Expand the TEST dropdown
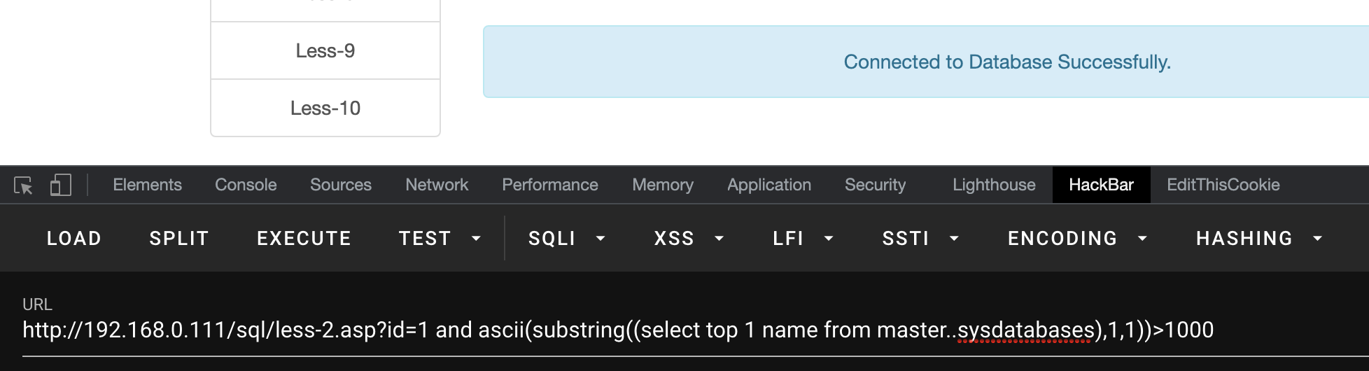Viewport: 1369px width, 371px height. pyautogui.click(x=440, y=239)
